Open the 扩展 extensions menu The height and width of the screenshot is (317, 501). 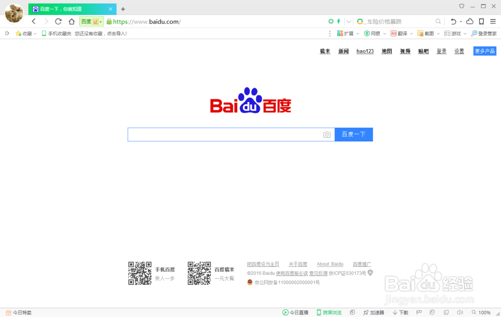click(x=348, y=33)
